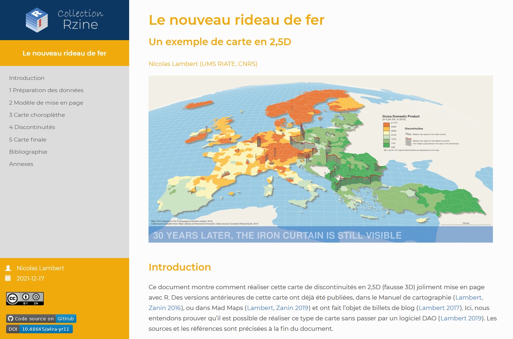Click the Rzine collection logo icon
Image resolution: width=513 pixels, height=339 pixels.
tap(37, 20)
